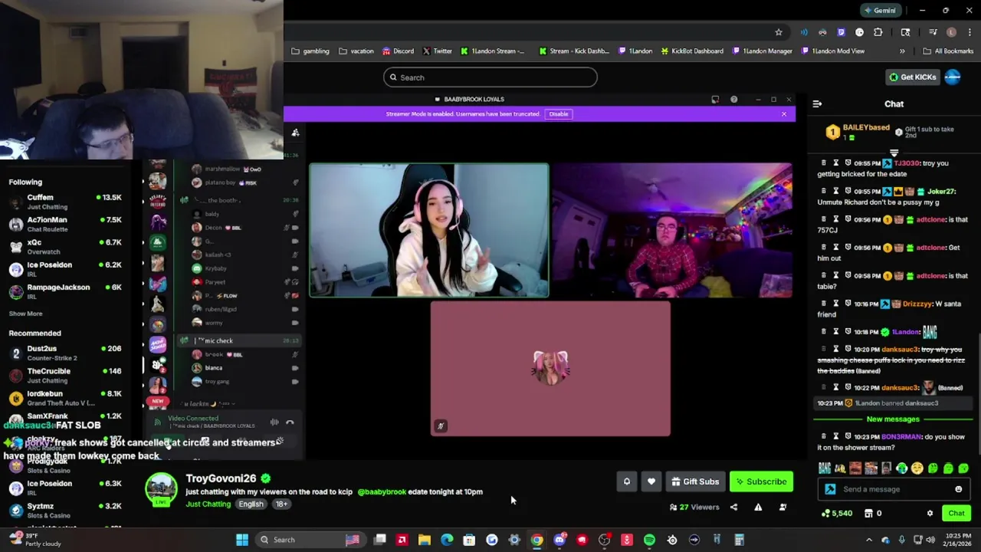The height and width of the screenshot is (552, 981).
Task: Click the notification bell icon beside Gift Subs
Action: pos(626,481)
